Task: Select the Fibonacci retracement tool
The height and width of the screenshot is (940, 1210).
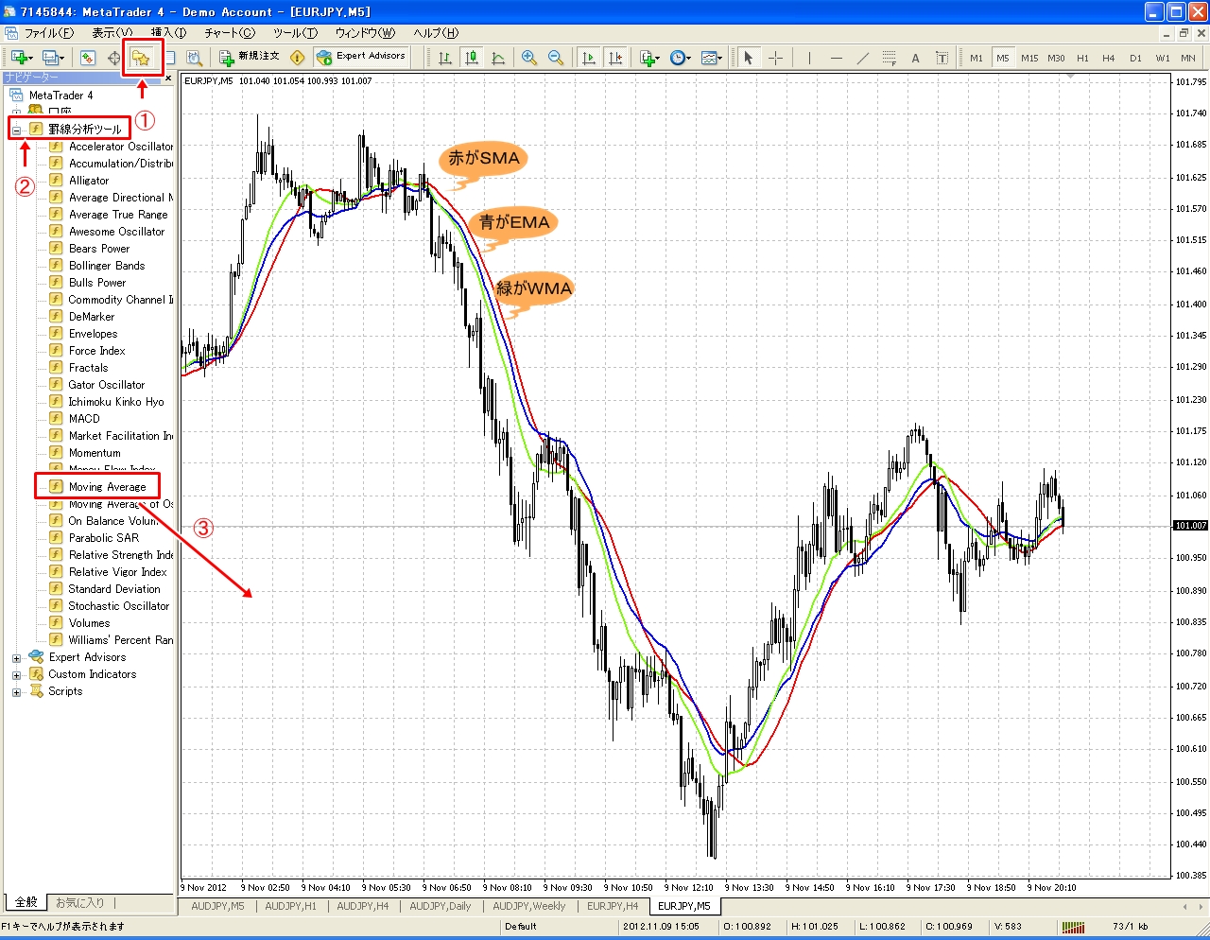Action: 889,58
